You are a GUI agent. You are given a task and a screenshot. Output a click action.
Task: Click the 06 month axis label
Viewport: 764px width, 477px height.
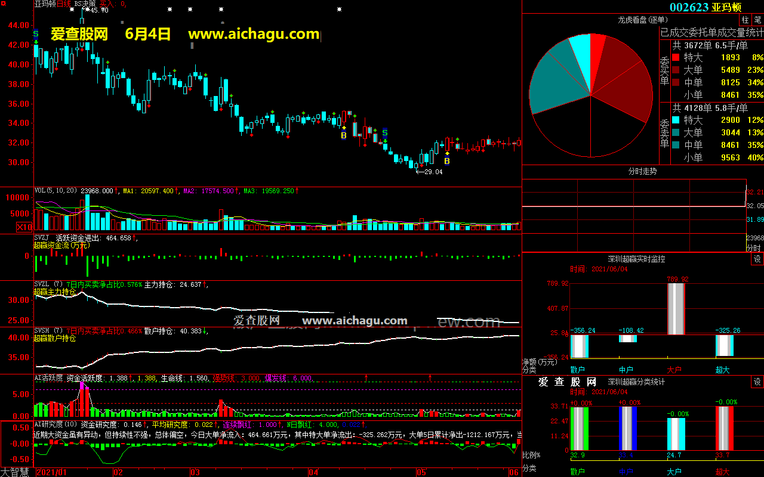click(x=513, y=472)
